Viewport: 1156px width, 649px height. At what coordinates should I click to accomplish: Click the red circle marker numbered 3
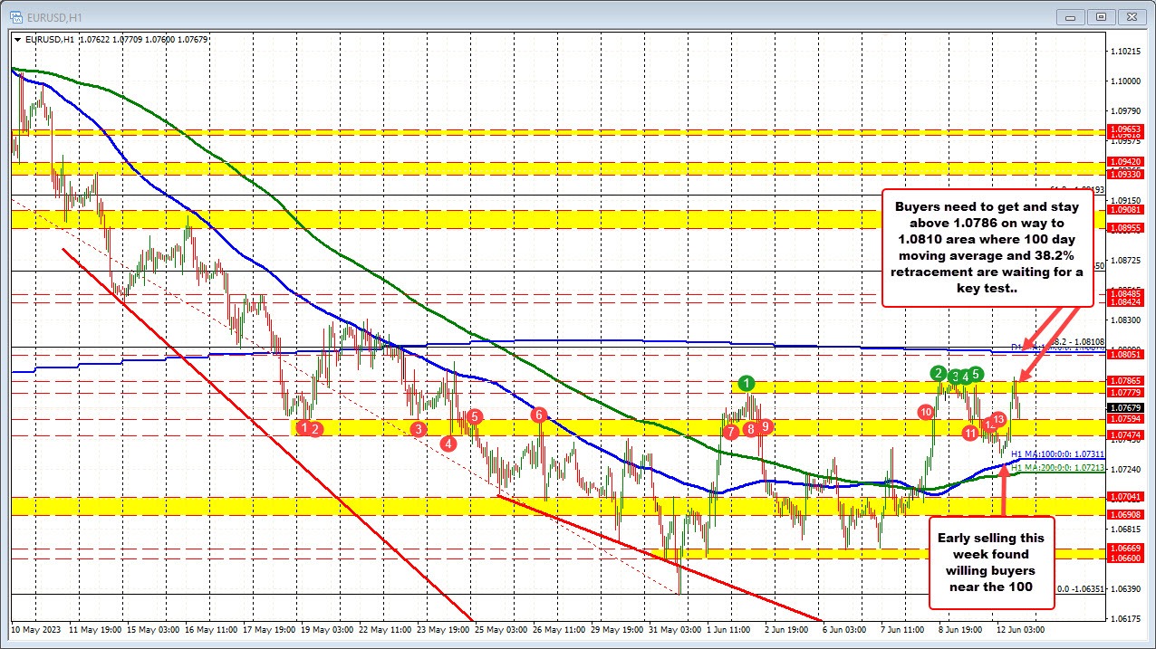coord(418,428)
